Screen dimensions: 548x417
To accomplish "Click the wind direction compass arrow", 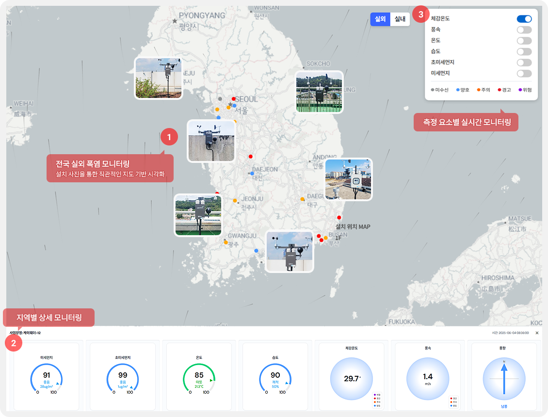I will (x=504, y=378).
